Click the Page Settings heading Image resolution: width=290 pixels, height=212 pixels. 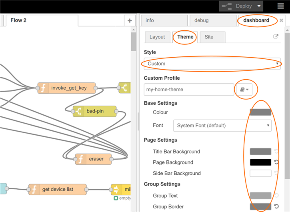point(160,140)
